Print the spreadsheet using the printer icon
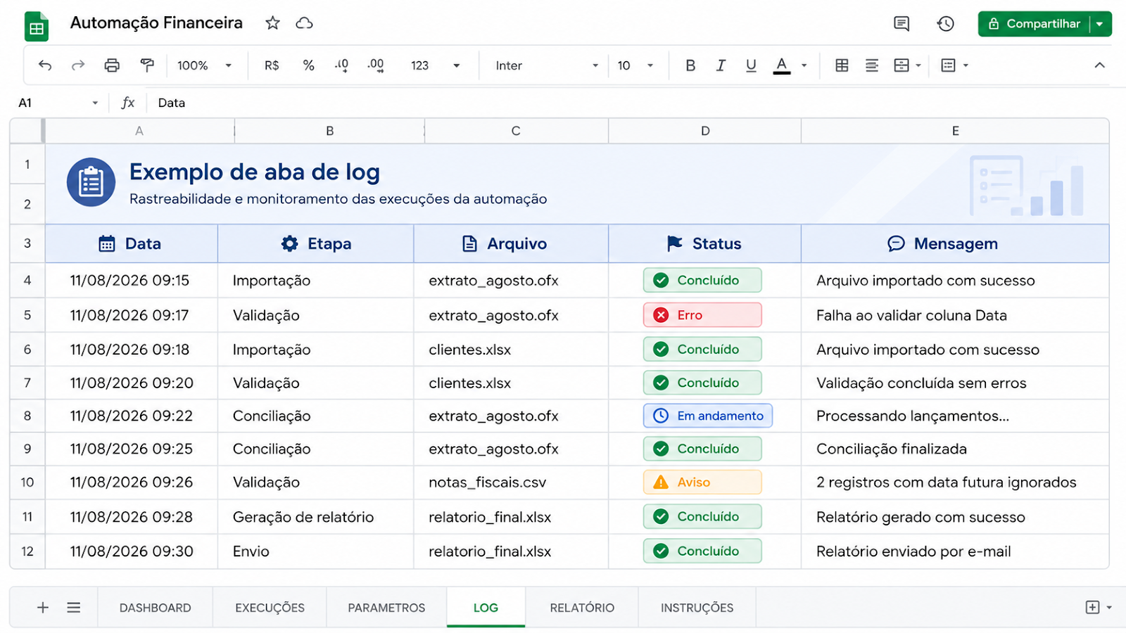Screen dimensions: 1126x633 [x=112, y=65]
